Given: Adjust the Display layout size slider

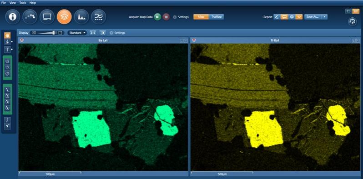Looking at the screenshot, I should 47,33.
